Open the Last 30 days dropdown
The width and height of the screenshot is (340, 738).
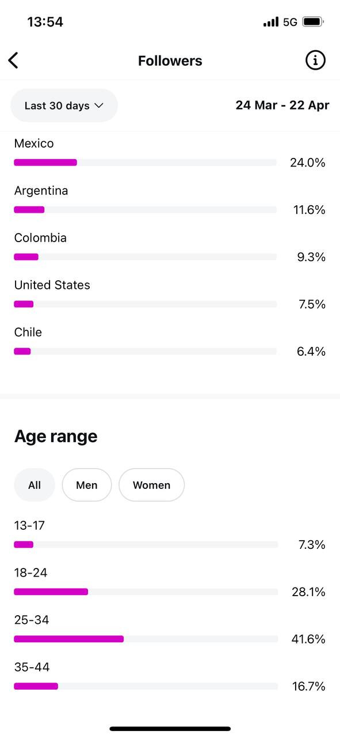pos(64,106)
